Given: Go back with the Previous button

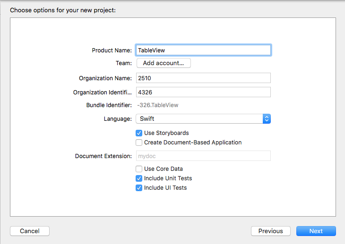Looking at the screenshot, I should (271, 231).
